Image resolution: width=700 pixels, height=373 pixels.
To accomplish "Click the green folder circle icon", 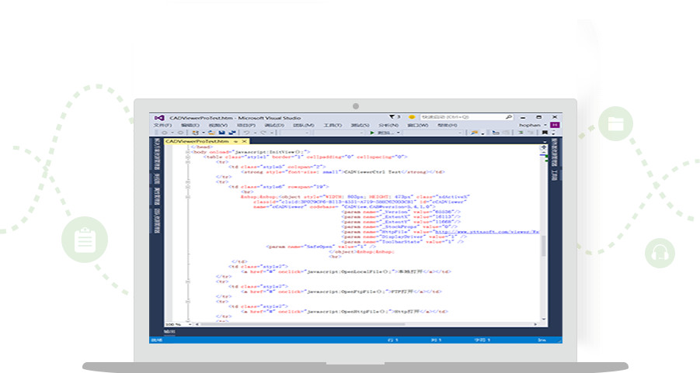I will tap(615, 123).
